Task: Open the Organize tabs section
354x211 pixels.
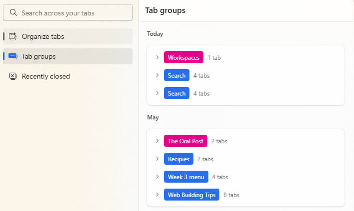Action: pos(68,36)
